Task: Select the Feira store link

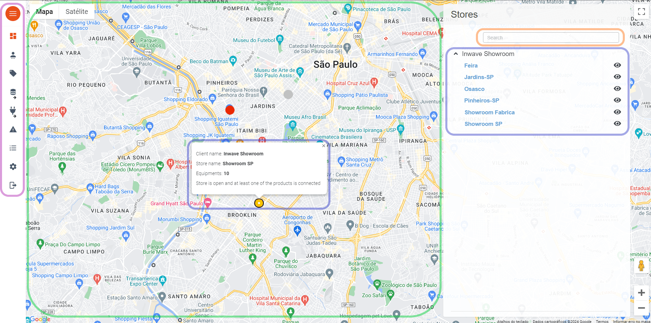Action: 471,65
